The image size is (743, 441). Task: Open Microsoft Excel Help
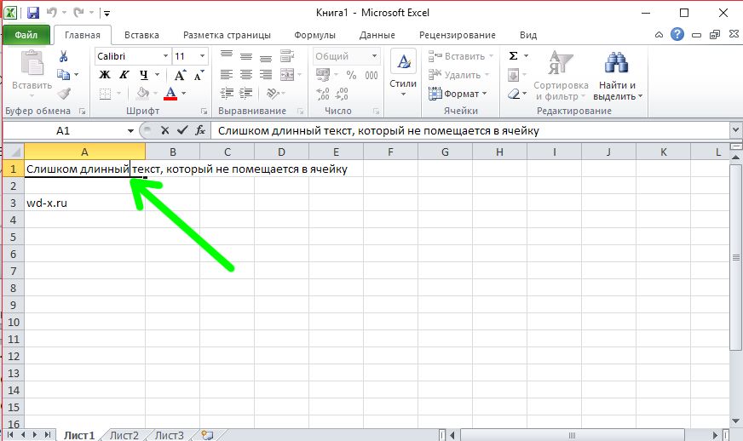677,34
